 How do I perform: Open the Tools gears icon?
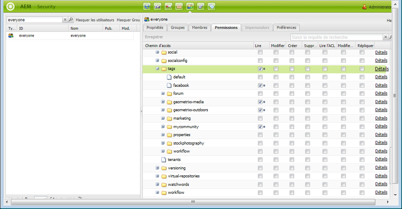201,6
